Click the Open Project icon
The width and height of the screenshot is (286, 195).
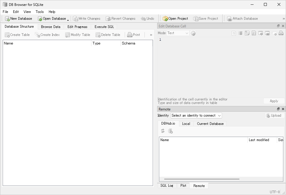[x=165, y=19]
